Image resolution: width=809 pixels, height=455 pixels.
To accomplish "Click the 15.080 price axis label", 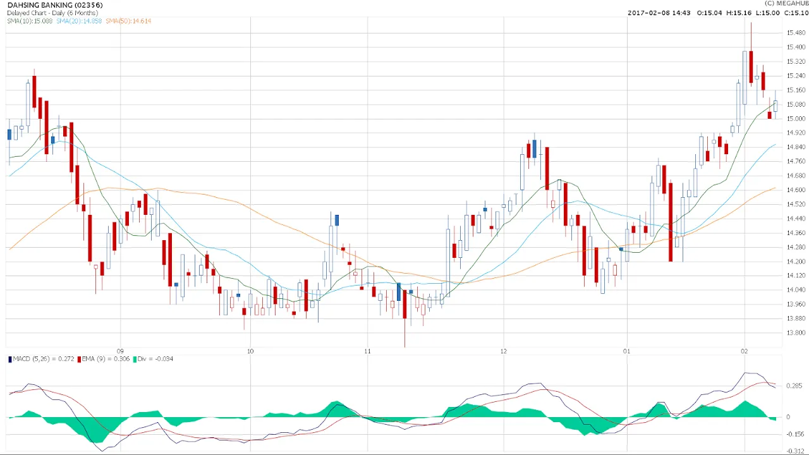I will point(796,104).
